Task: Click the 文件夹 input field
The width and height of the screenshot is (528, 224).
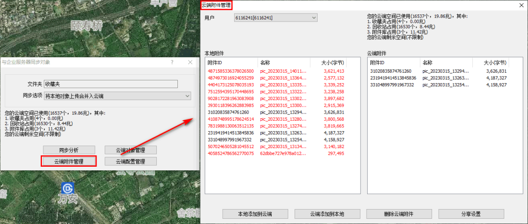Action: [110, 84]
